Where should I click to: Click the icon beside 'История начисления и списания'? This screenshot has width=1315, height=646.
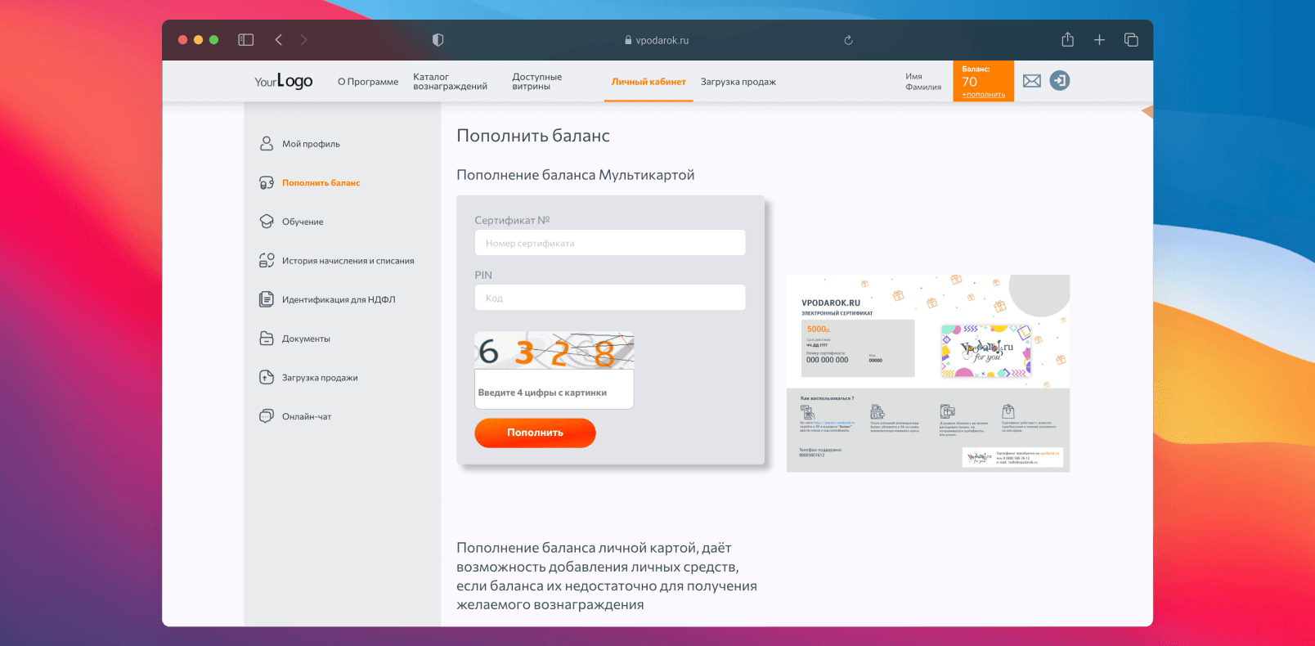267,261
